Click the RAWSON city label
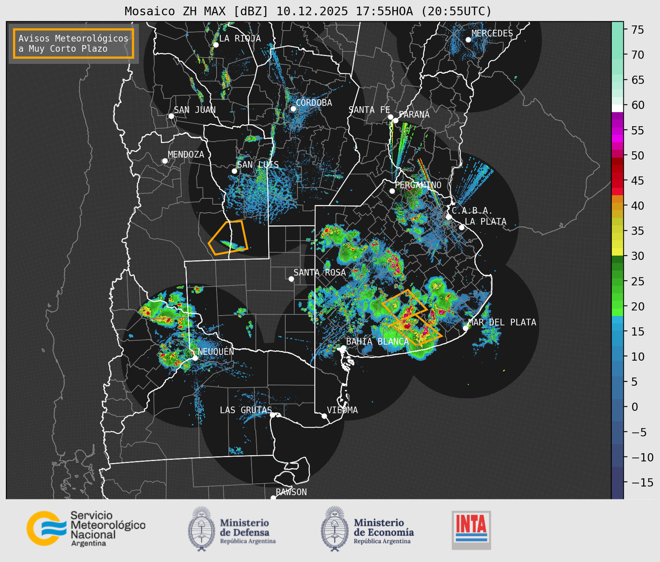This screenshot has width=660, height=562. tap(291, 492)
